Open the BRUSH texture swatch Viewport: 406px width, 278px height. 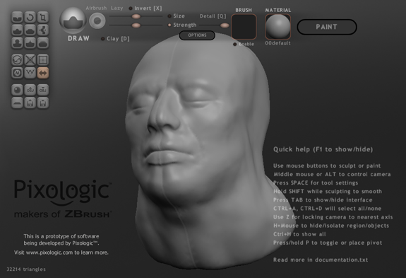[244, 26]
